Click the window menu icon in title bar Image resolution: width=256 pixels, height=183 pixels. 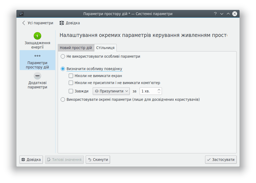[21, 14]
